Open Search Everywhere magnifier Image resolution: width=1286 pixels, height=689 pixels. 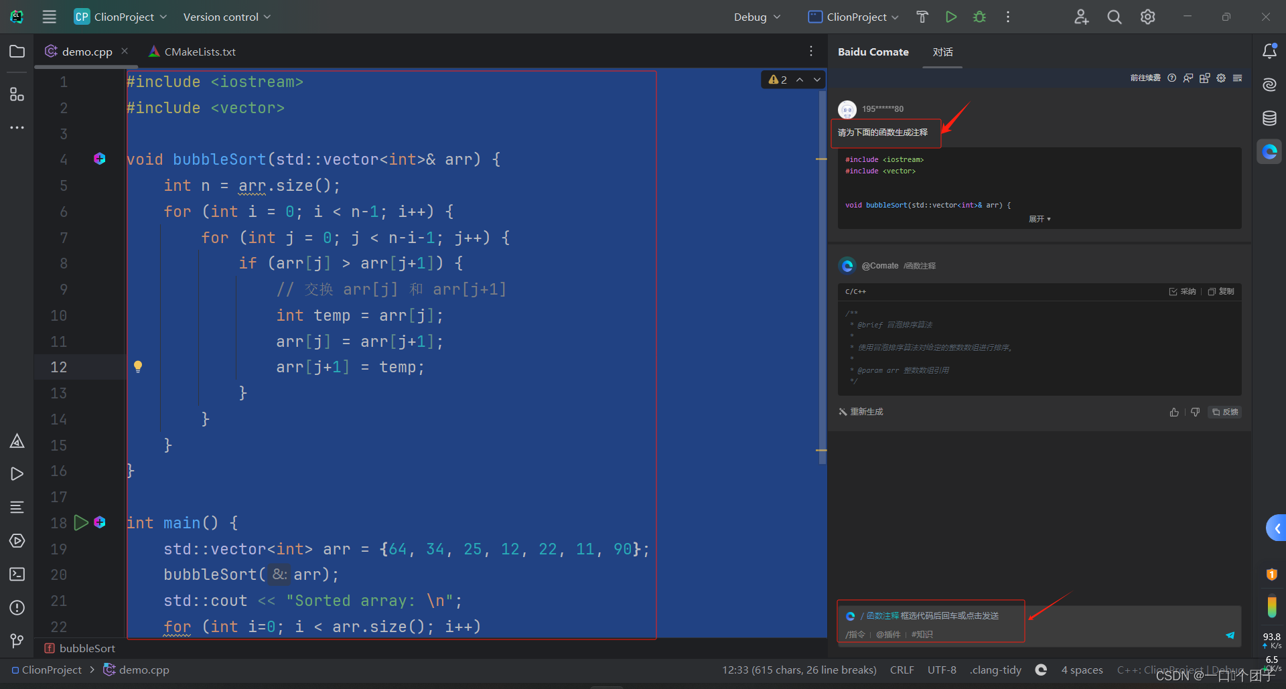pos(1115,17)
